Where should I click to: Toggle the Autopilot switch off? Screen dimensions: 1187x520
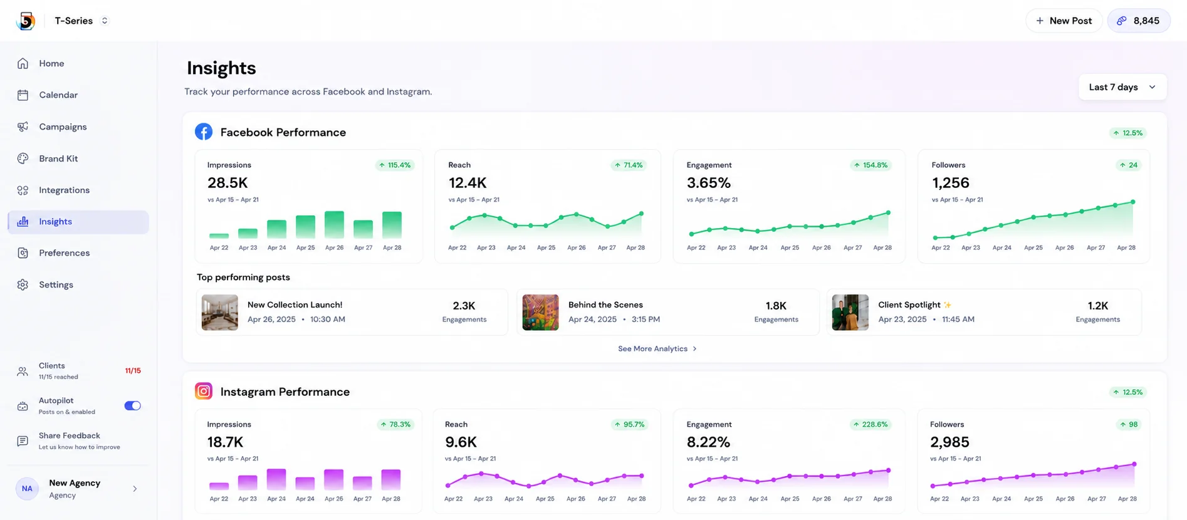click(x=132, y=406)
